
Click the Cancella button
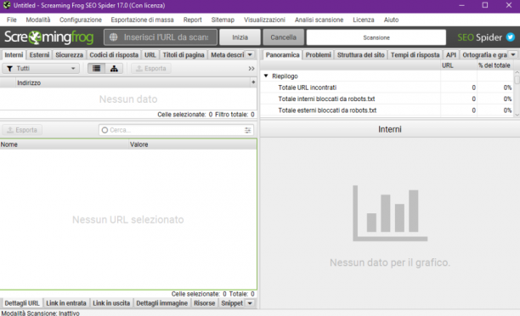click(x=283, y=37)
